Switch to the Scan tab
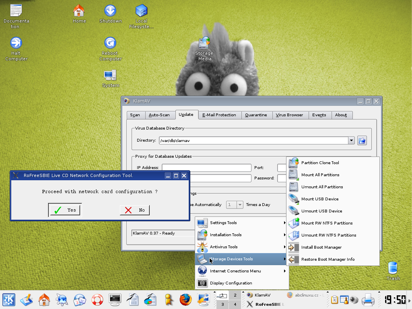Image resolution: width=412 pixels, height=309 pixels. [135, 115]
